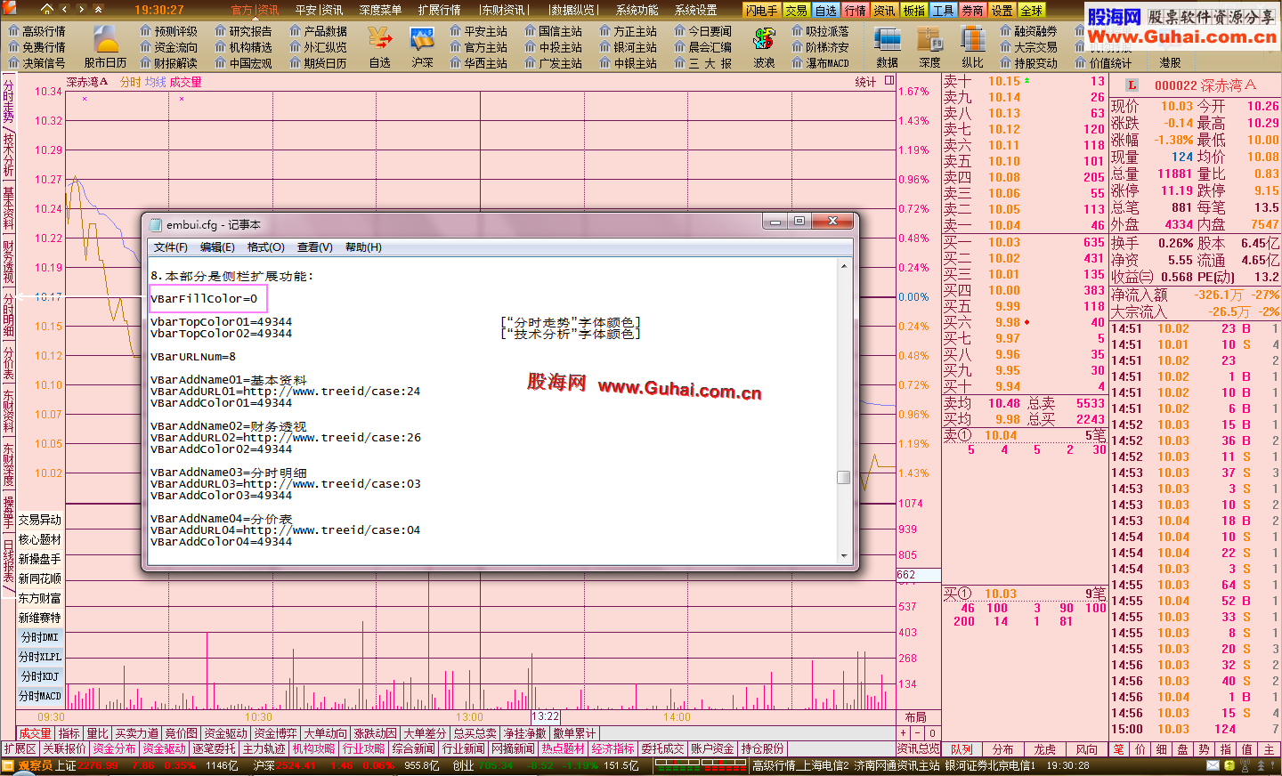Image resolution: width=1282 pixels, height=776 pixels.
Task: Open the 股市日历 calendar icon
Action: pyautogui.click(x=106, y=46)
